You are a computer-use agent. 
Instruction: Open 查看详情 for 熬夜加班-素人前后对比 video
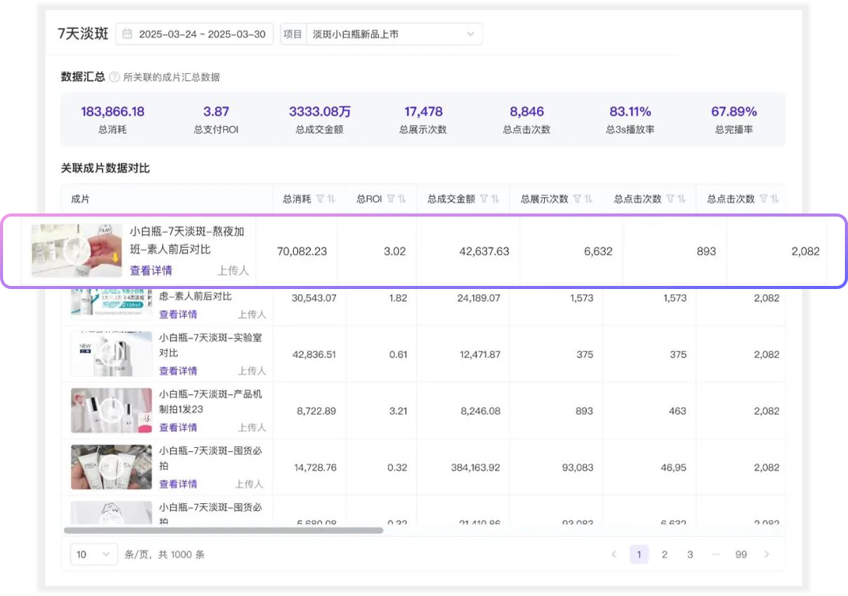coord(151,270)
